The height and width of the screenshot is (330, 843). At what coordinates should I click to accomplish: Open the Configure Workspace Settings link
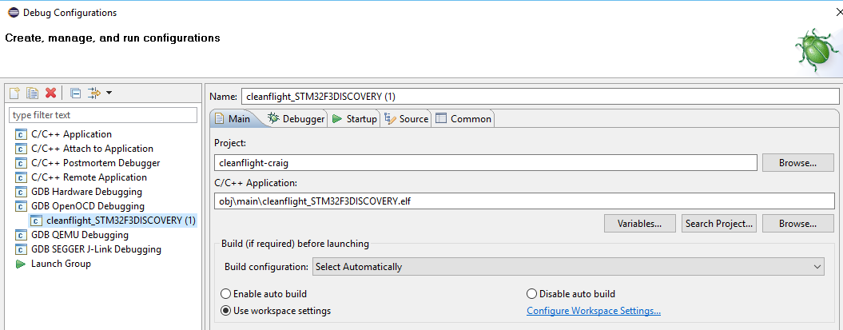coord(593,311)
